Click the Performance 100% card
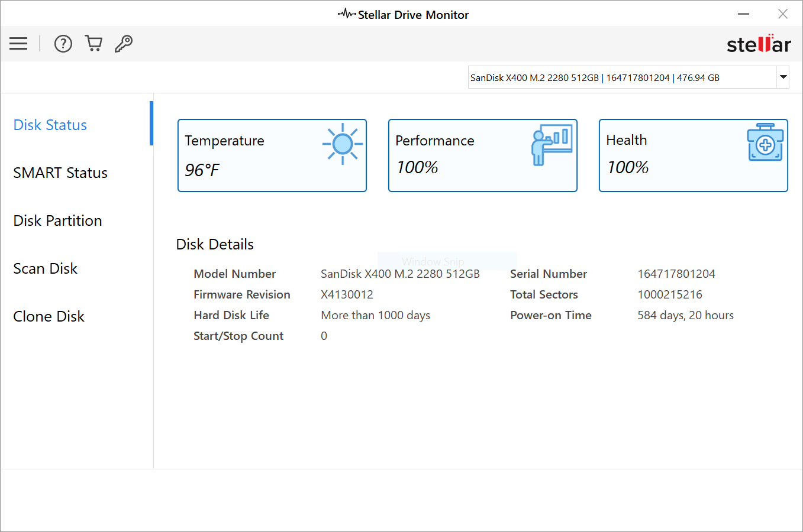803x532 pixels. pos(482,155)
